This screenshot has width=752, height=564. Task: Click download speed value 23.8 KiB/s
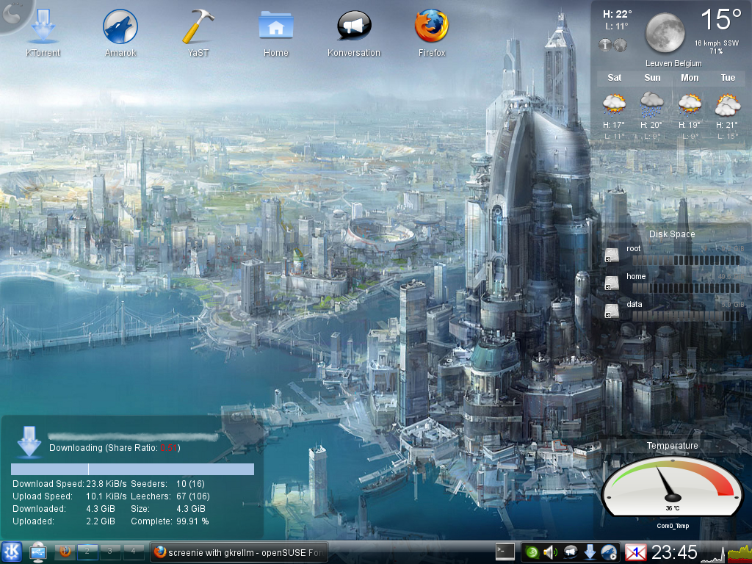point(106,483)
